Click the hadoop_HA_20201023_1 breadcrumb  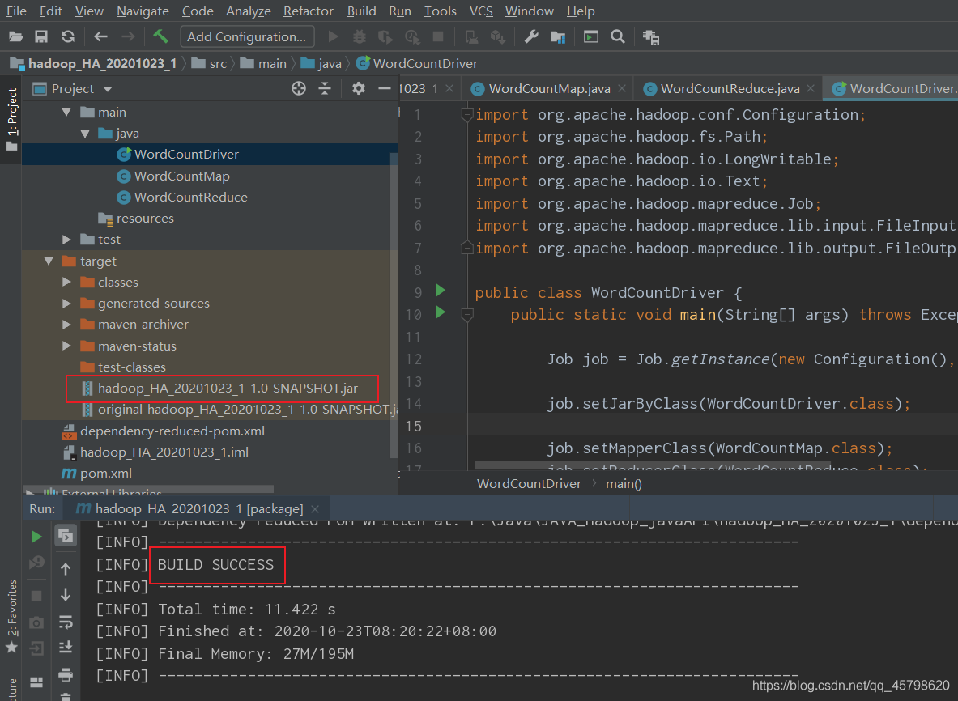pos(94,63)
